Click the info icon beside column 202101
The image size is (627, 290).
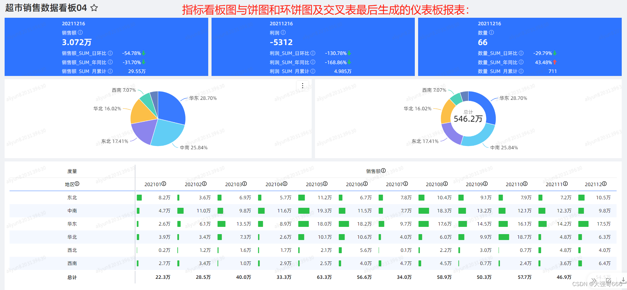[164, 184]
